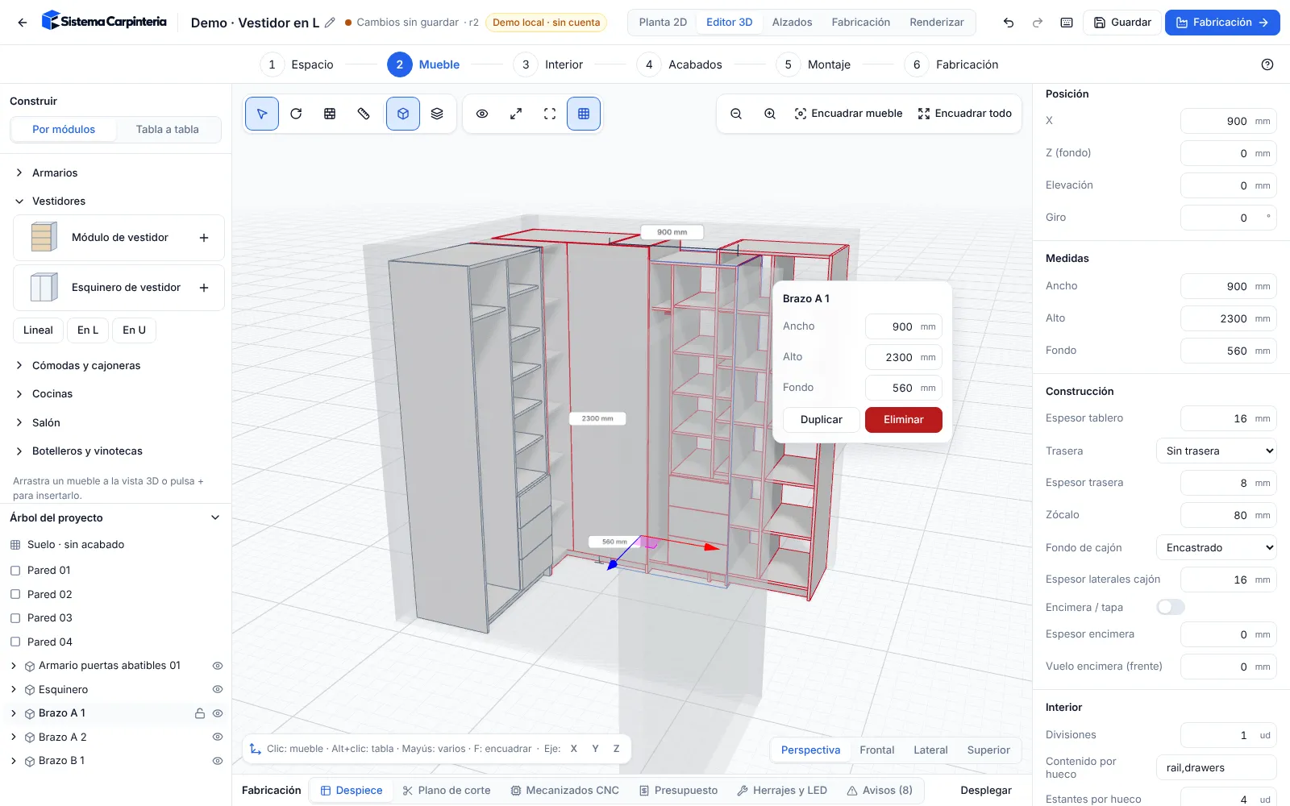Check the Pared 01 checkbox
1290x806 pixels.
click(15, 571)
